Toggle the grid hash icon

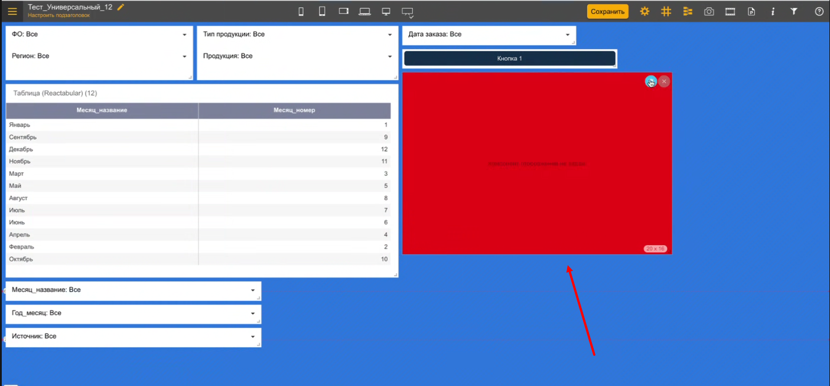(x=666, y=11)
